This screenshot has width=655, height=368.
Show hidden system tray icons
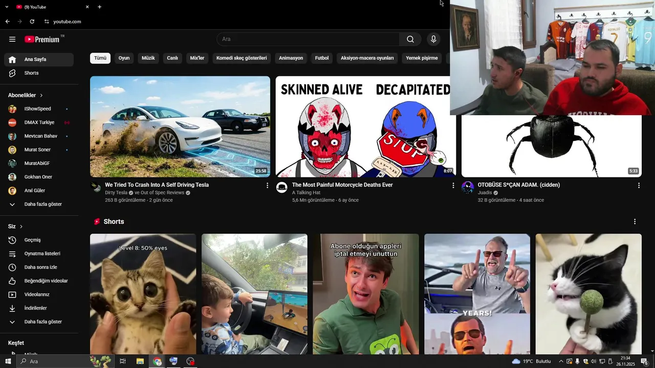click(561, 361)
